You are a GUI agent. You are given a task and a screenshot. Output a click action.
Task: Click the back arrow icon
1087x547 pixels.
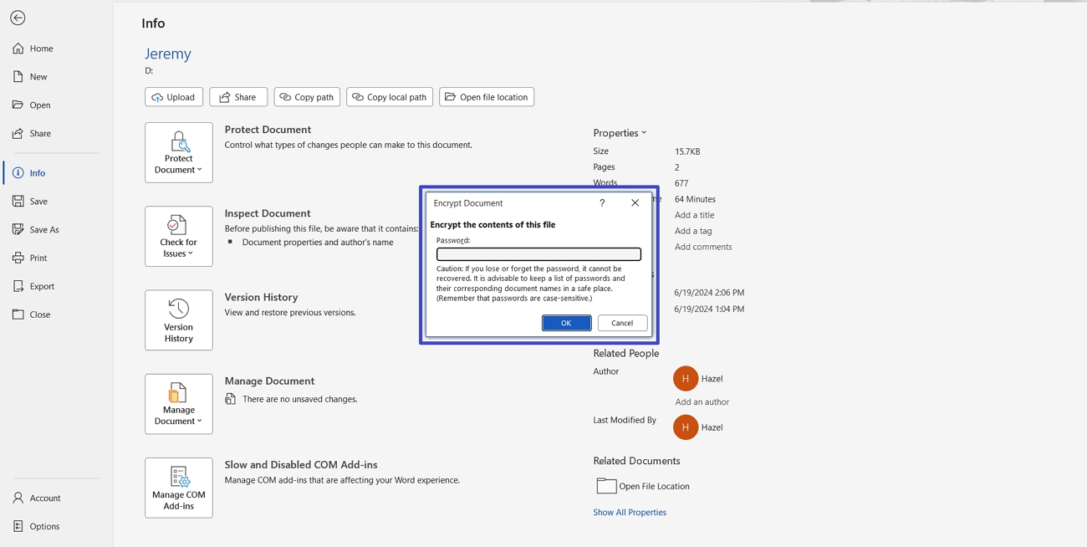pos(18,18)
